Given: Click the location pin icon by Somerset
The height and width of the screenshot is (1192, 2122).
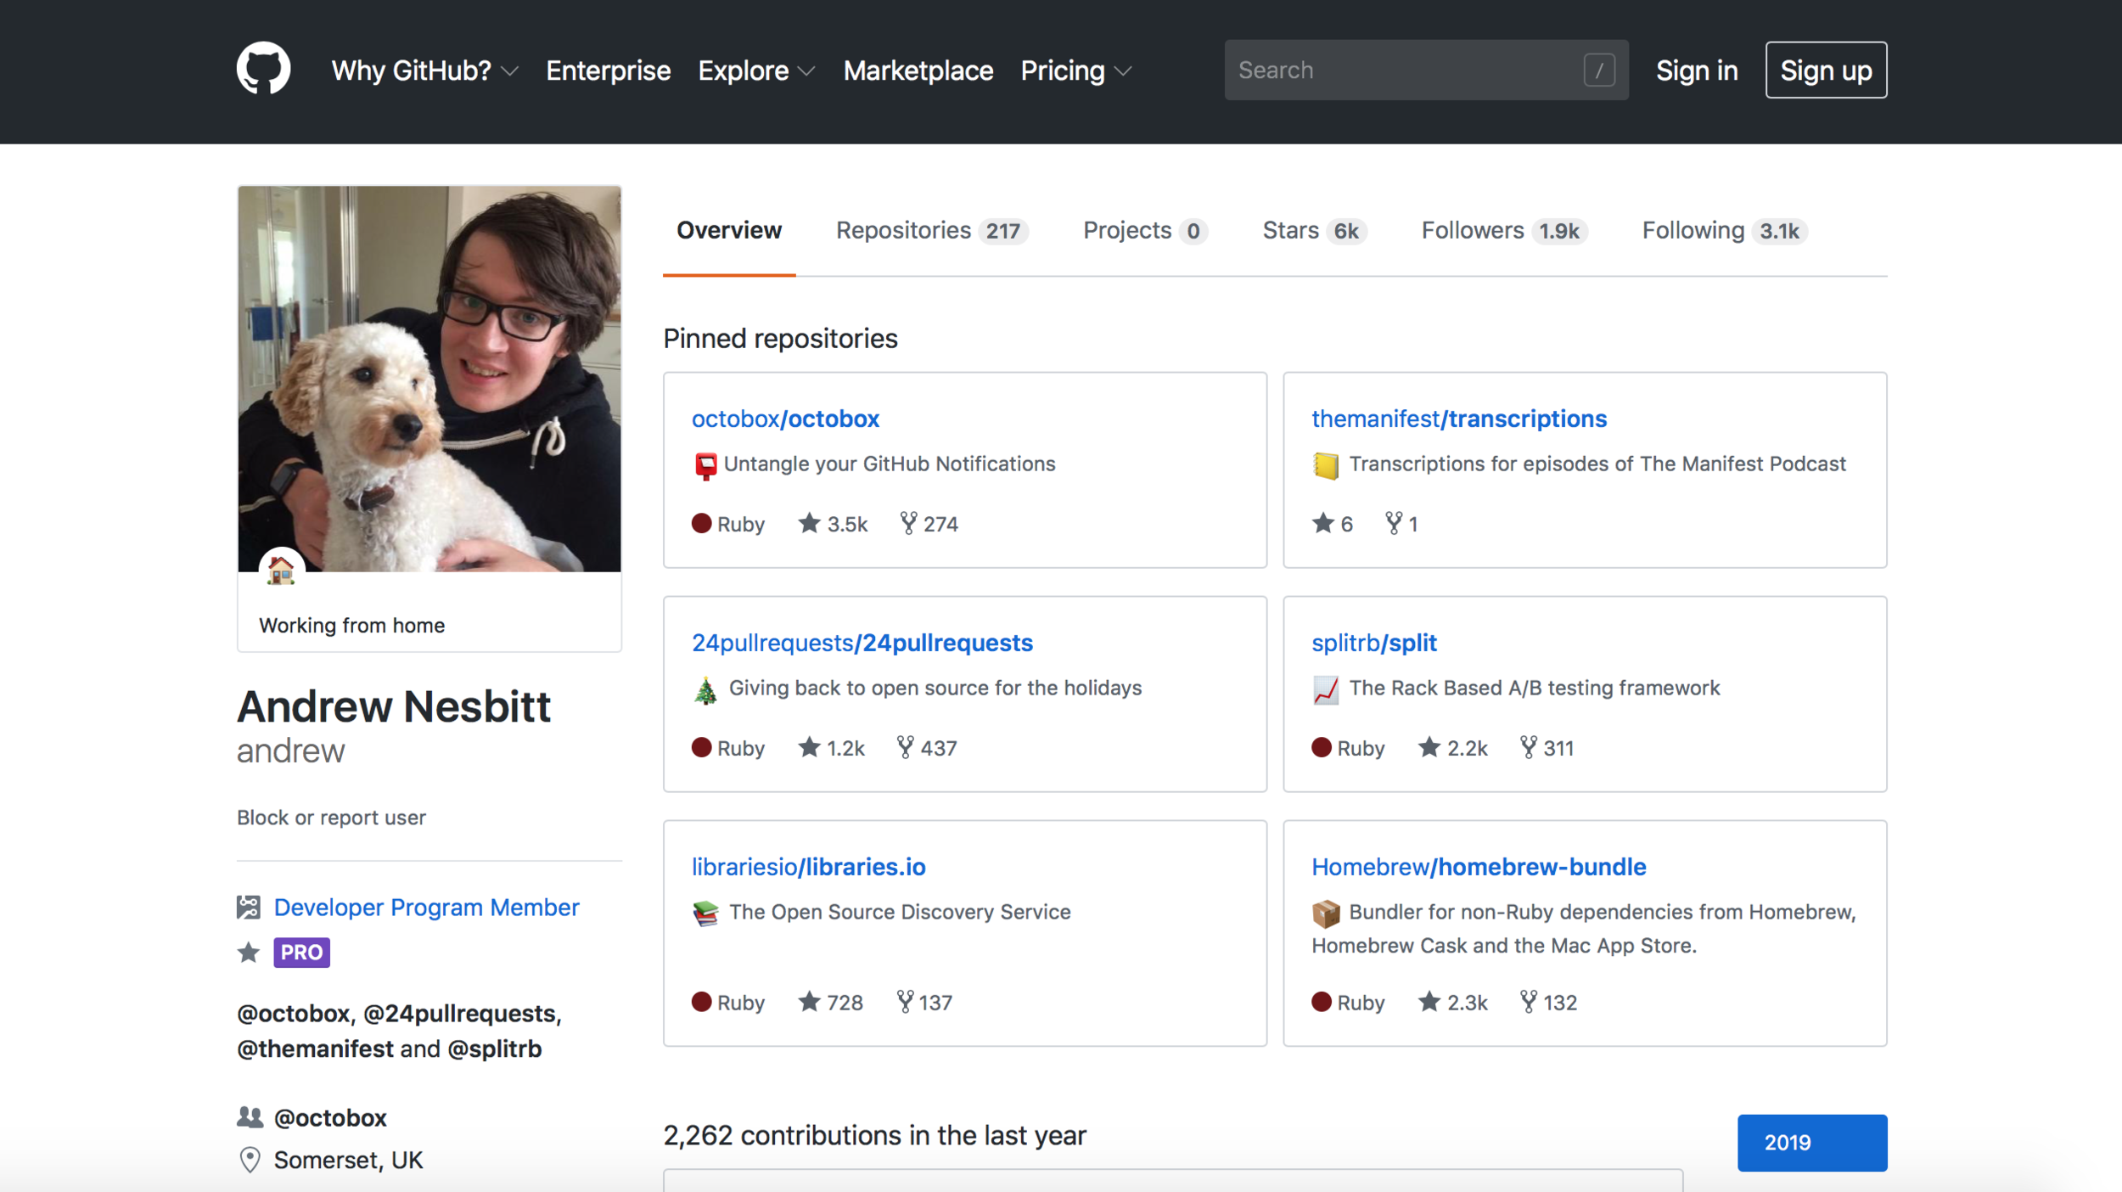Looking at the screenshot, I should coord(250,1160).
